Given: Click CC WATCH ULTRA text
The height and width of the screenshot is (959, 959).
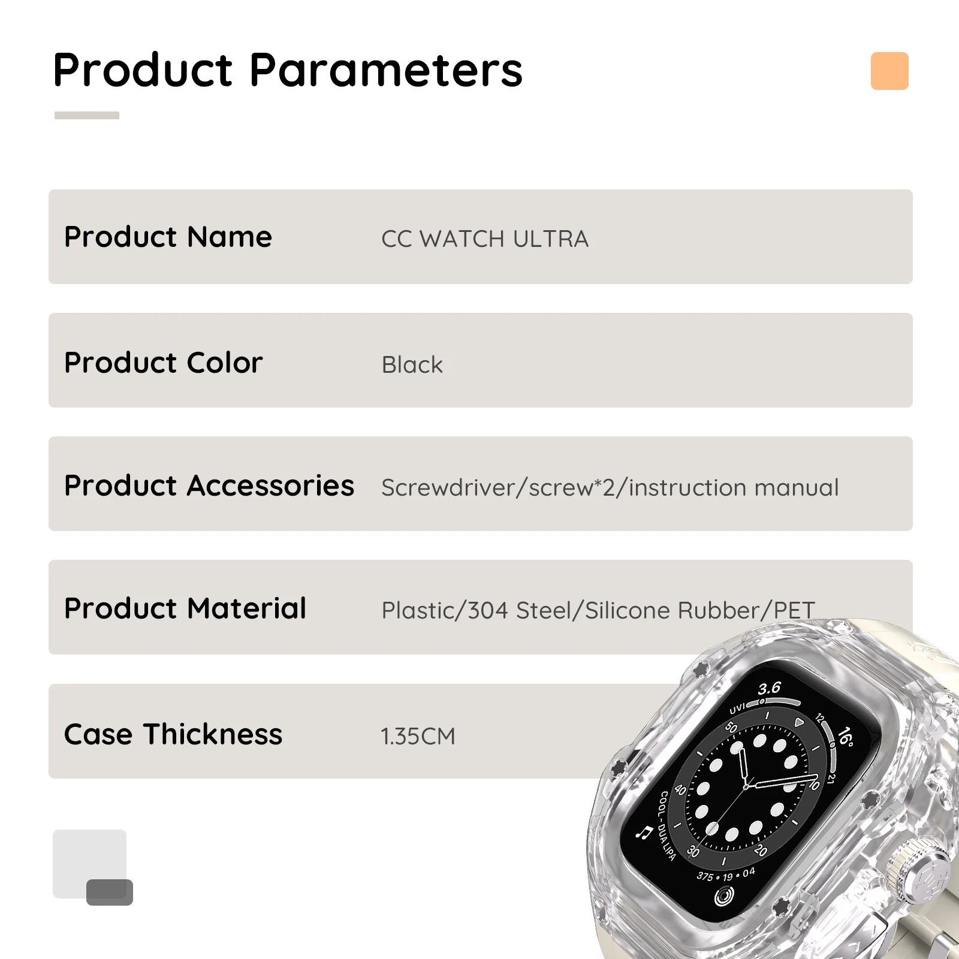Looking at the screenshot, I should point(485,239).
